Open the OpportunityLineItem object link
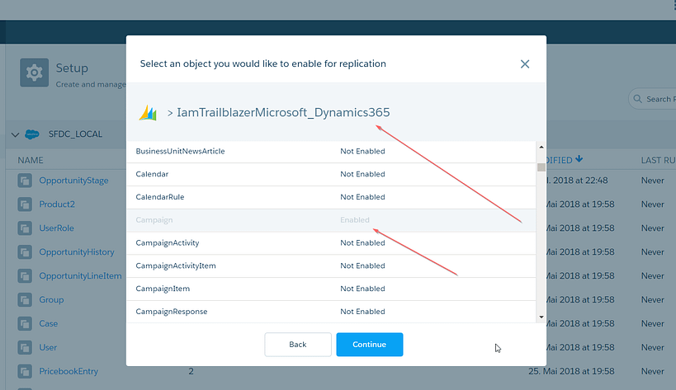The height and width of the screenshot is (390, 676). pyautogui.click(x=81, y=276)
